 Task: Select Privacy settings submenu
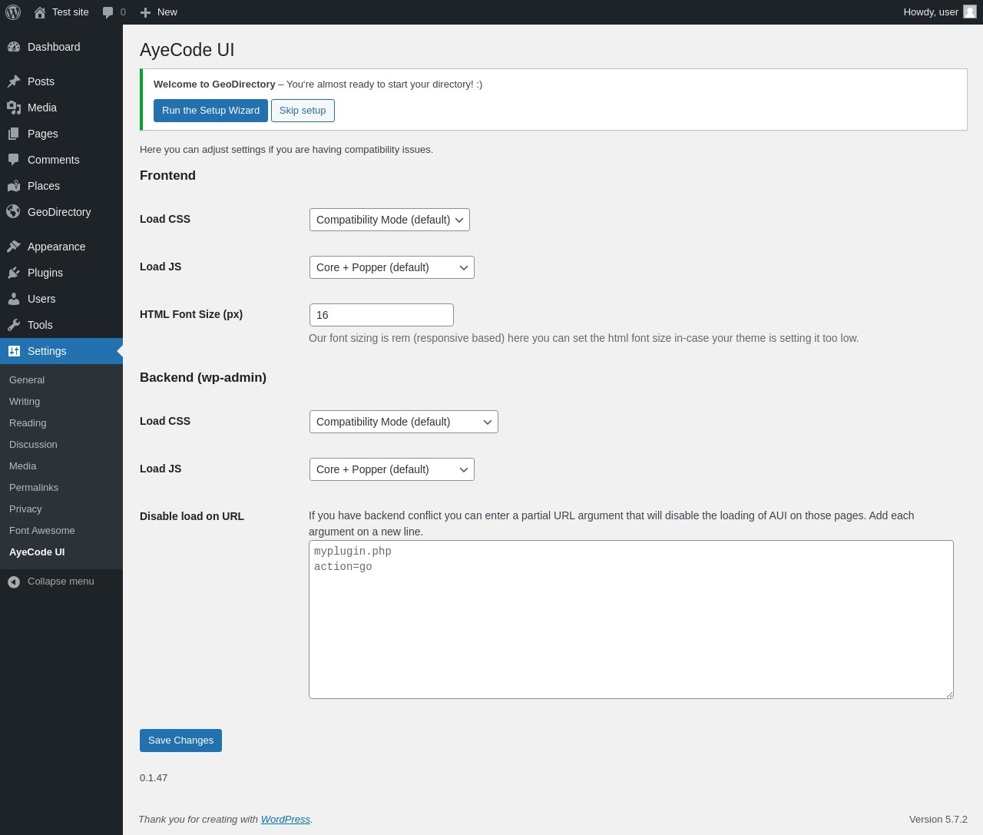coord(25,509)
